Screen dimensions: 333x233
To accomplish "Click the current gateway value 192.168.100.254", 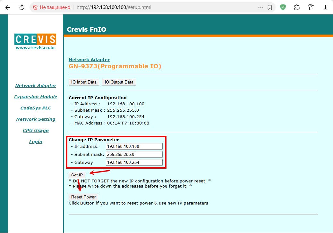I will (x=126, y=117).
